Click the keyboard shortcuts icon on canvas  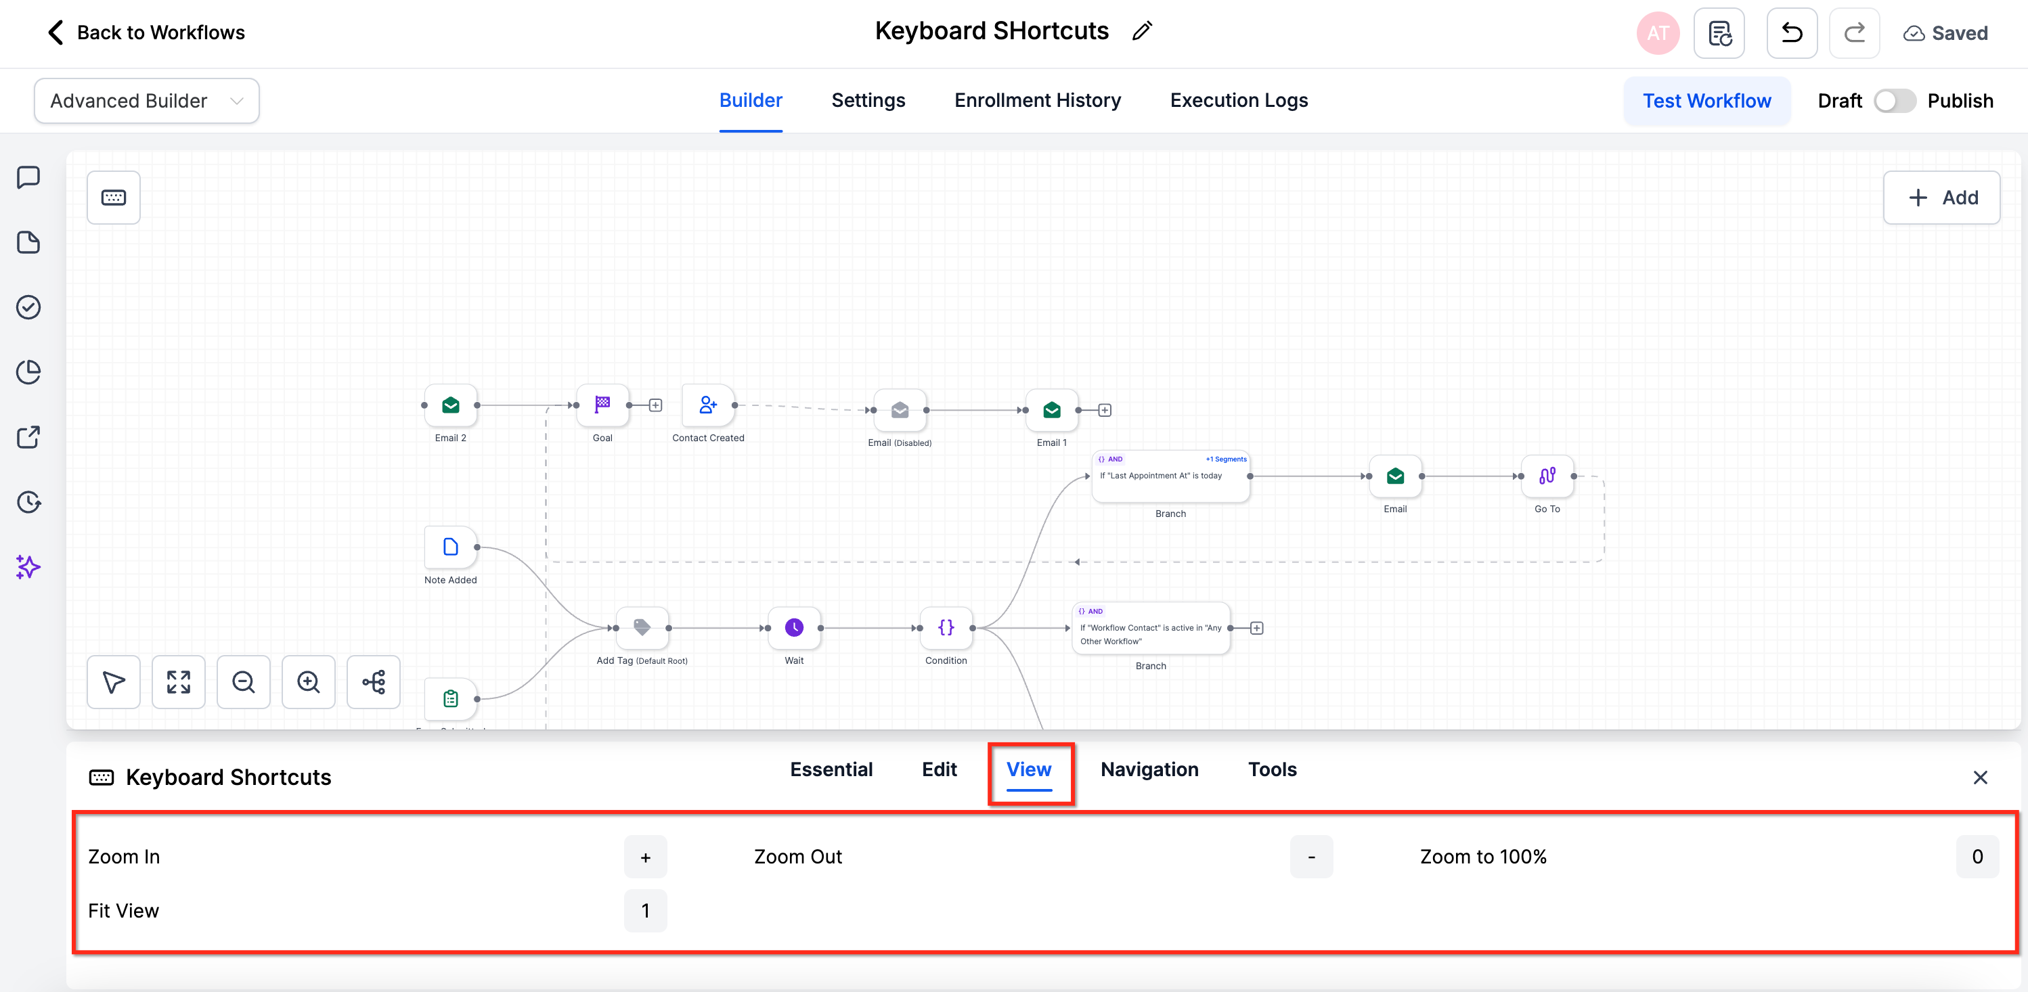point(113,198)
